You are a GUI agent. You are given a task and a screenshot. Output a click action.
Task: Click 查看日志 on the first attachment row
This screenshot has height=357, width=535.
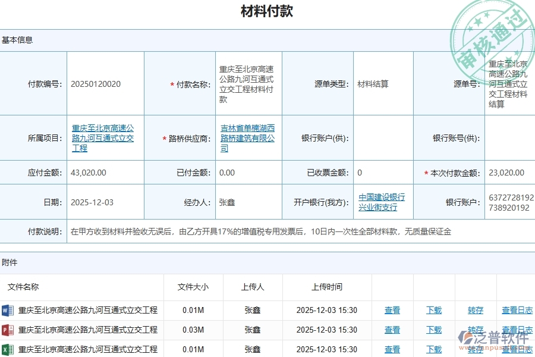[x=516, y=310]
